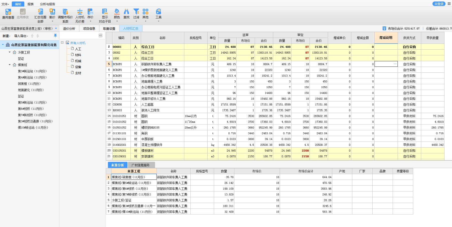Move selected project item up
452x227 pixels.
tap(32, 36)
